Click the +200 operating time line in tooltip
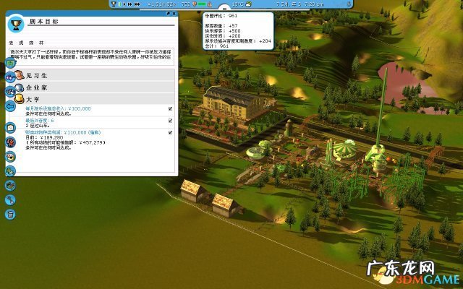Screen dimensions: 463x289 pos(223,36)
